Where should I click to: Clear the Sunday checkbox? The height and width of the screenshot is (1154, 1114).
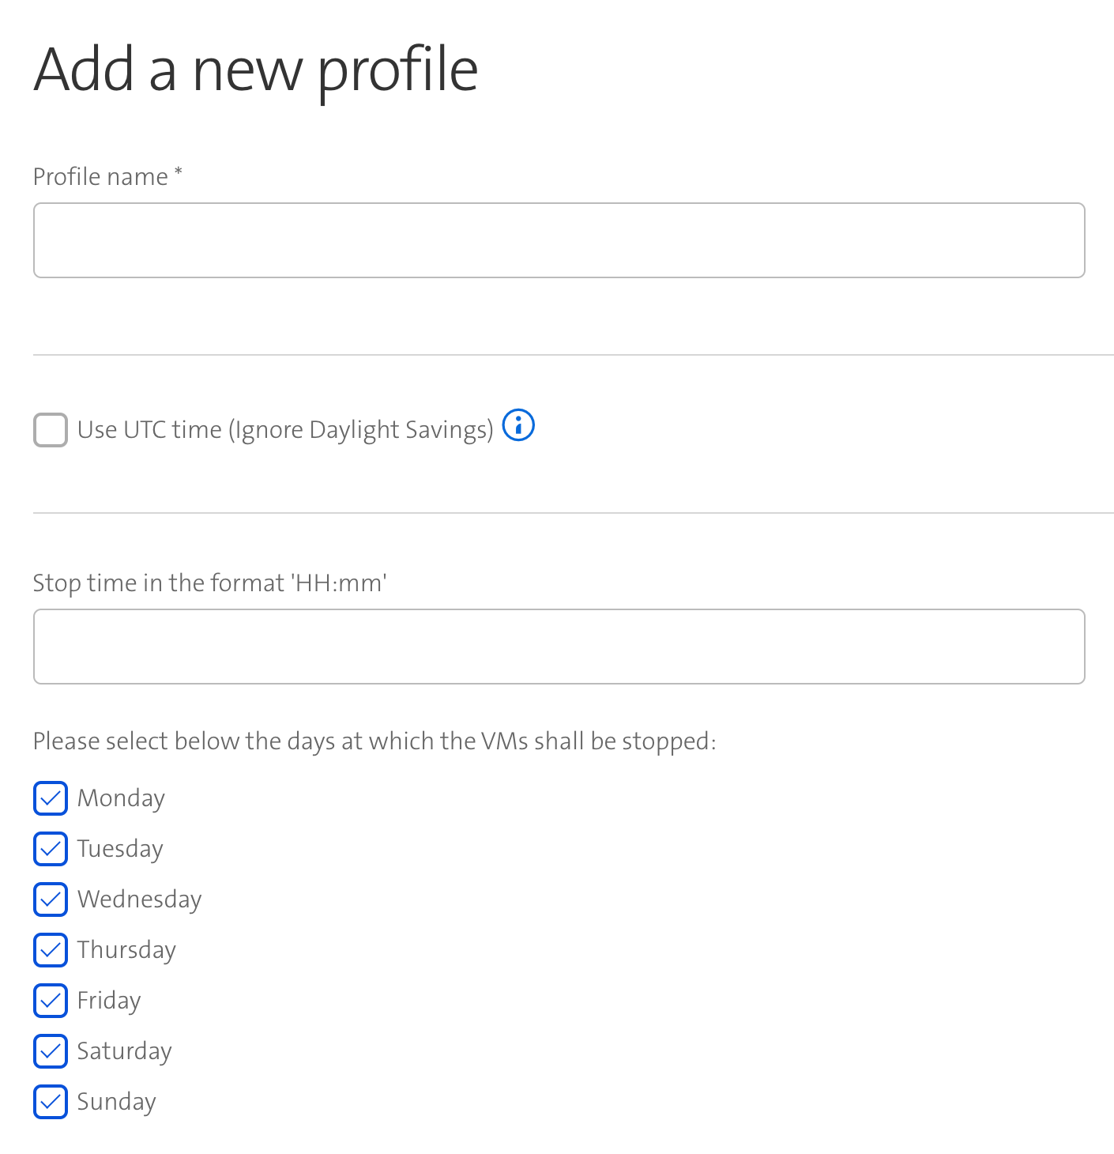tap(51, 1102)
